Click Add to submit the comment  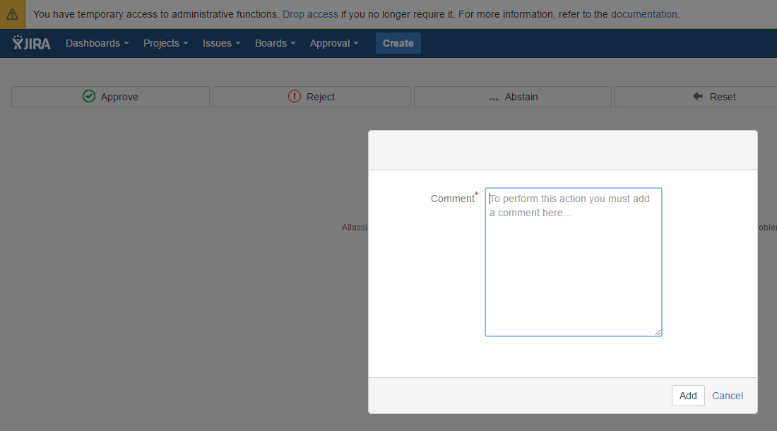point(687,396)
